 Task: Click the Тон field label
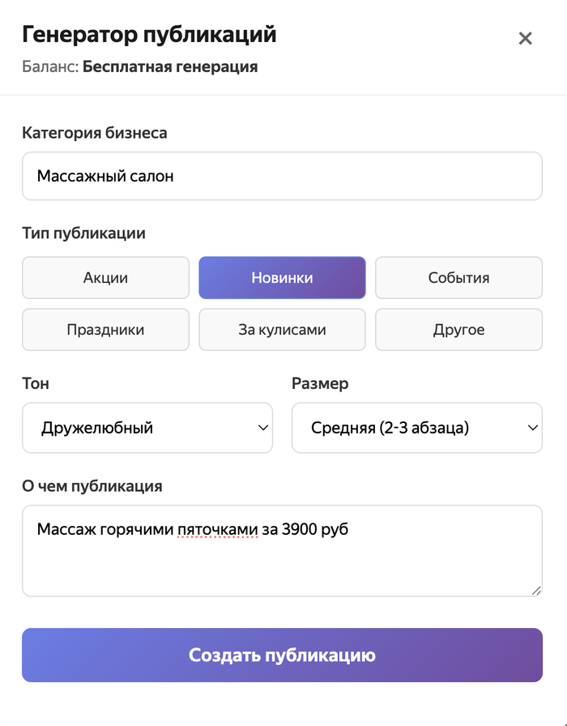click(x=35, y=384)
